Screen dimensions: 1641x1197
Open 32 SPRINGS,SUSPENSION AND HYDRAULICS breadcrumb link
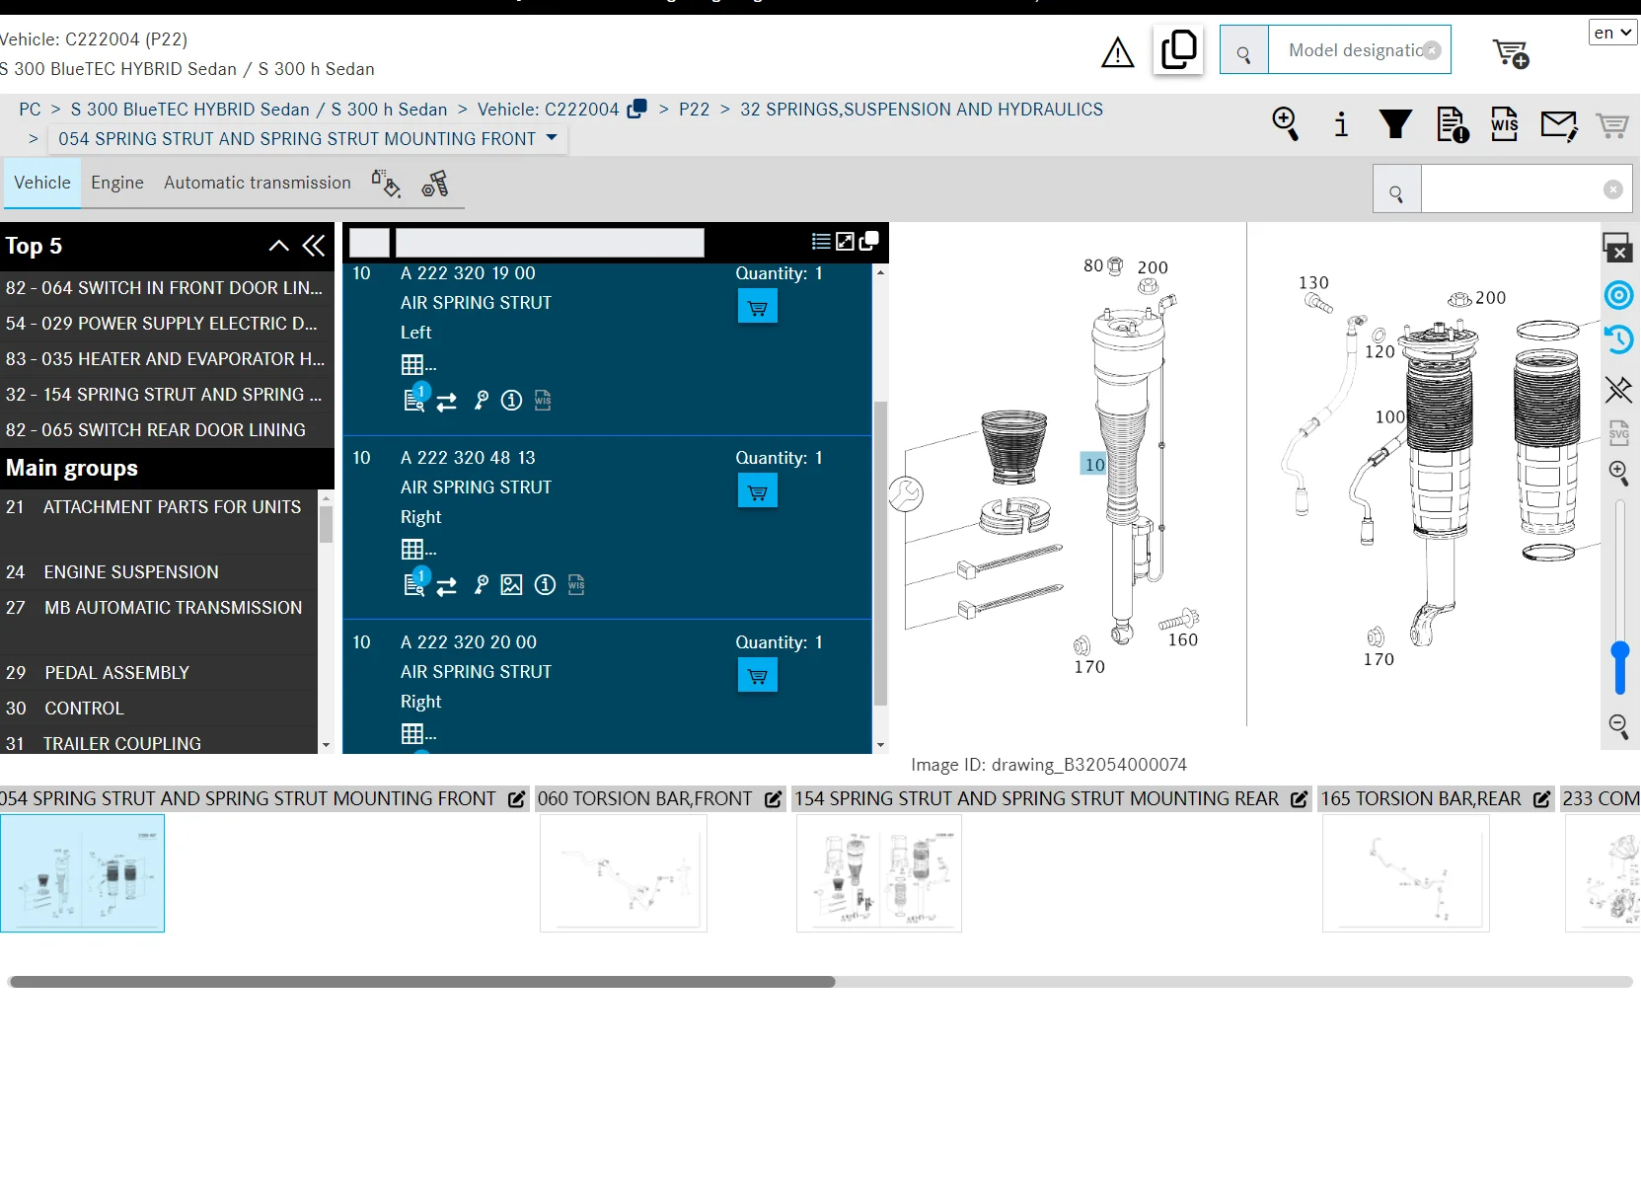point(921,110)
